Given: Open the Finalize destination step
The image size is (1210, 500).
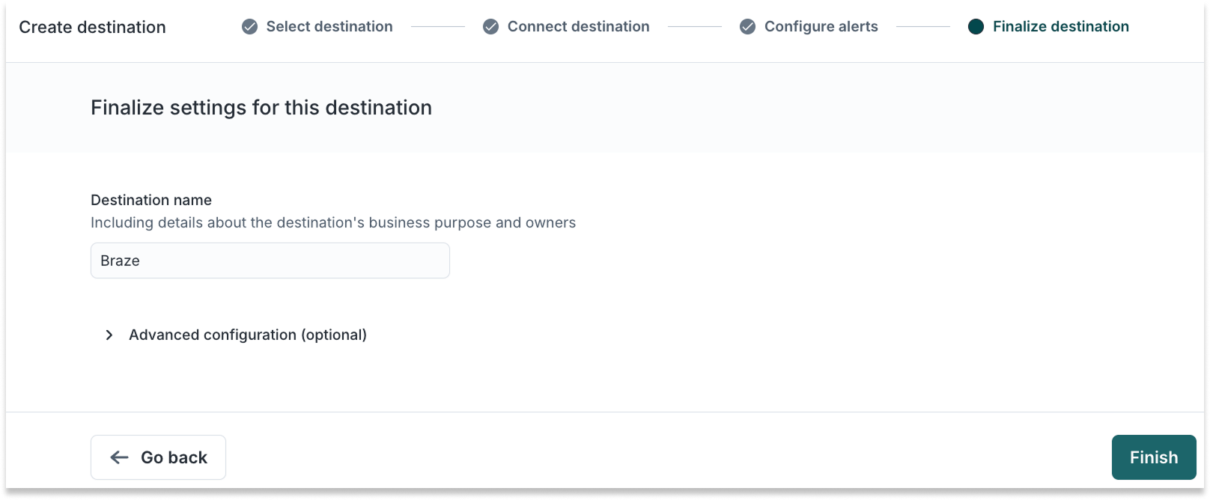Looking at the screenshot, I should pyautogui.click(x=1060, y=26).
